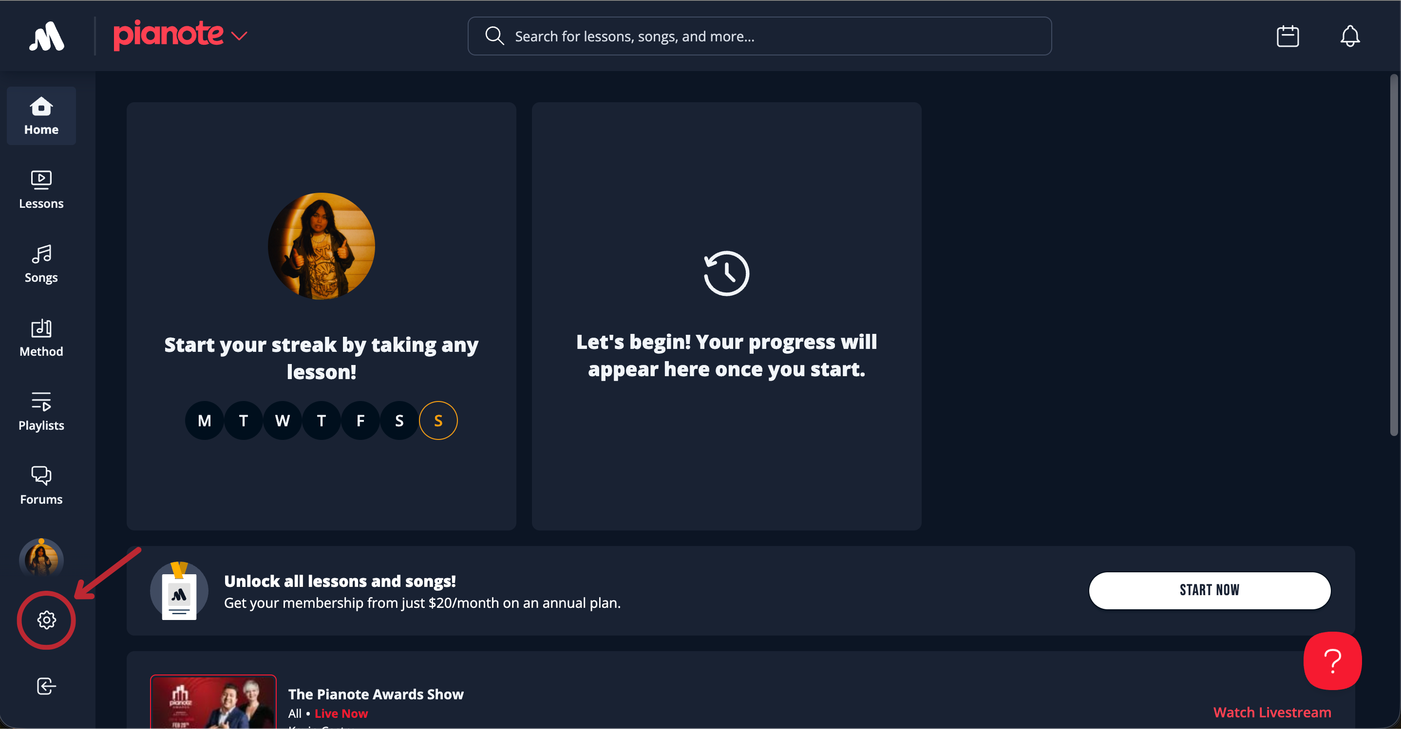Screen dimensions: 1401x729
Task: Select the Monday streak circle
Action: [205, 420]
